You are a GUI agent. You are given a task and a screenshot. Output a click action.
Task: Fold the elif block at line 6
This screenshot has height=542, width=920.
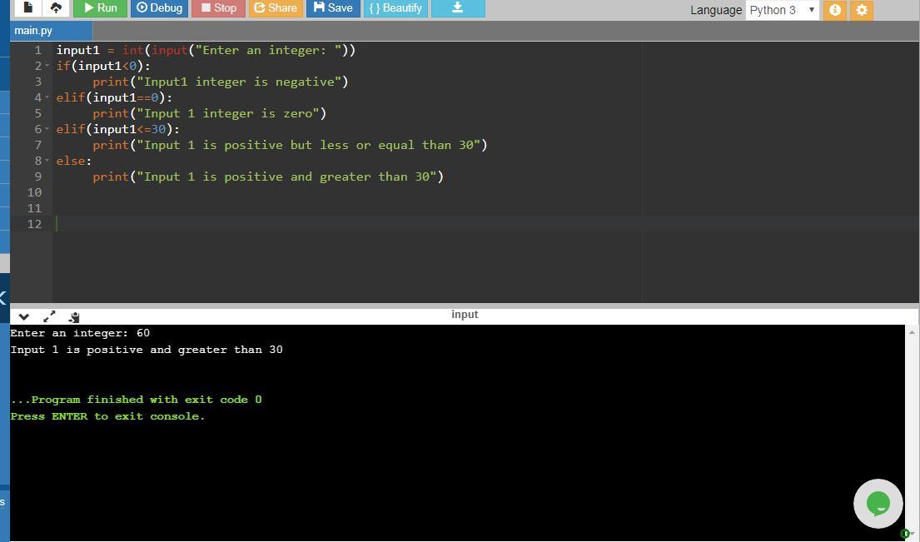point(47,129)
